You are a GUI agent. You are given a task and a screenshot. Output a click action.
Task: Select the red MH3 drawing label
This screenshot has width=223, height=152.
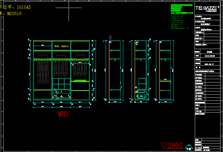[x=63, y=114]
